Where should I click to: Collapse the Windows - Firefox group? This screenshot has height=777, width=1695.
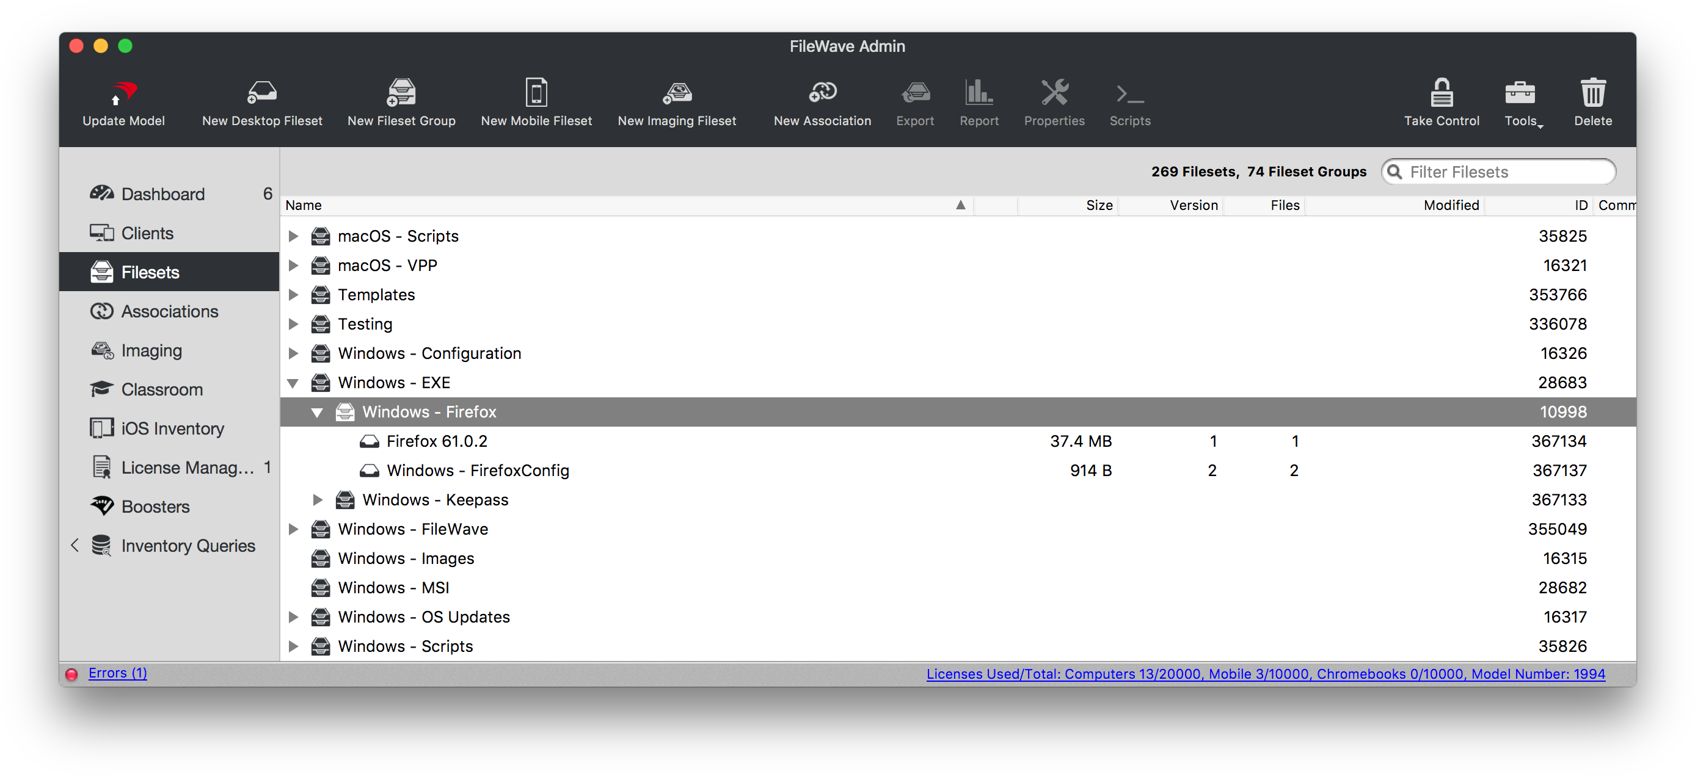(x=317, y=413)
